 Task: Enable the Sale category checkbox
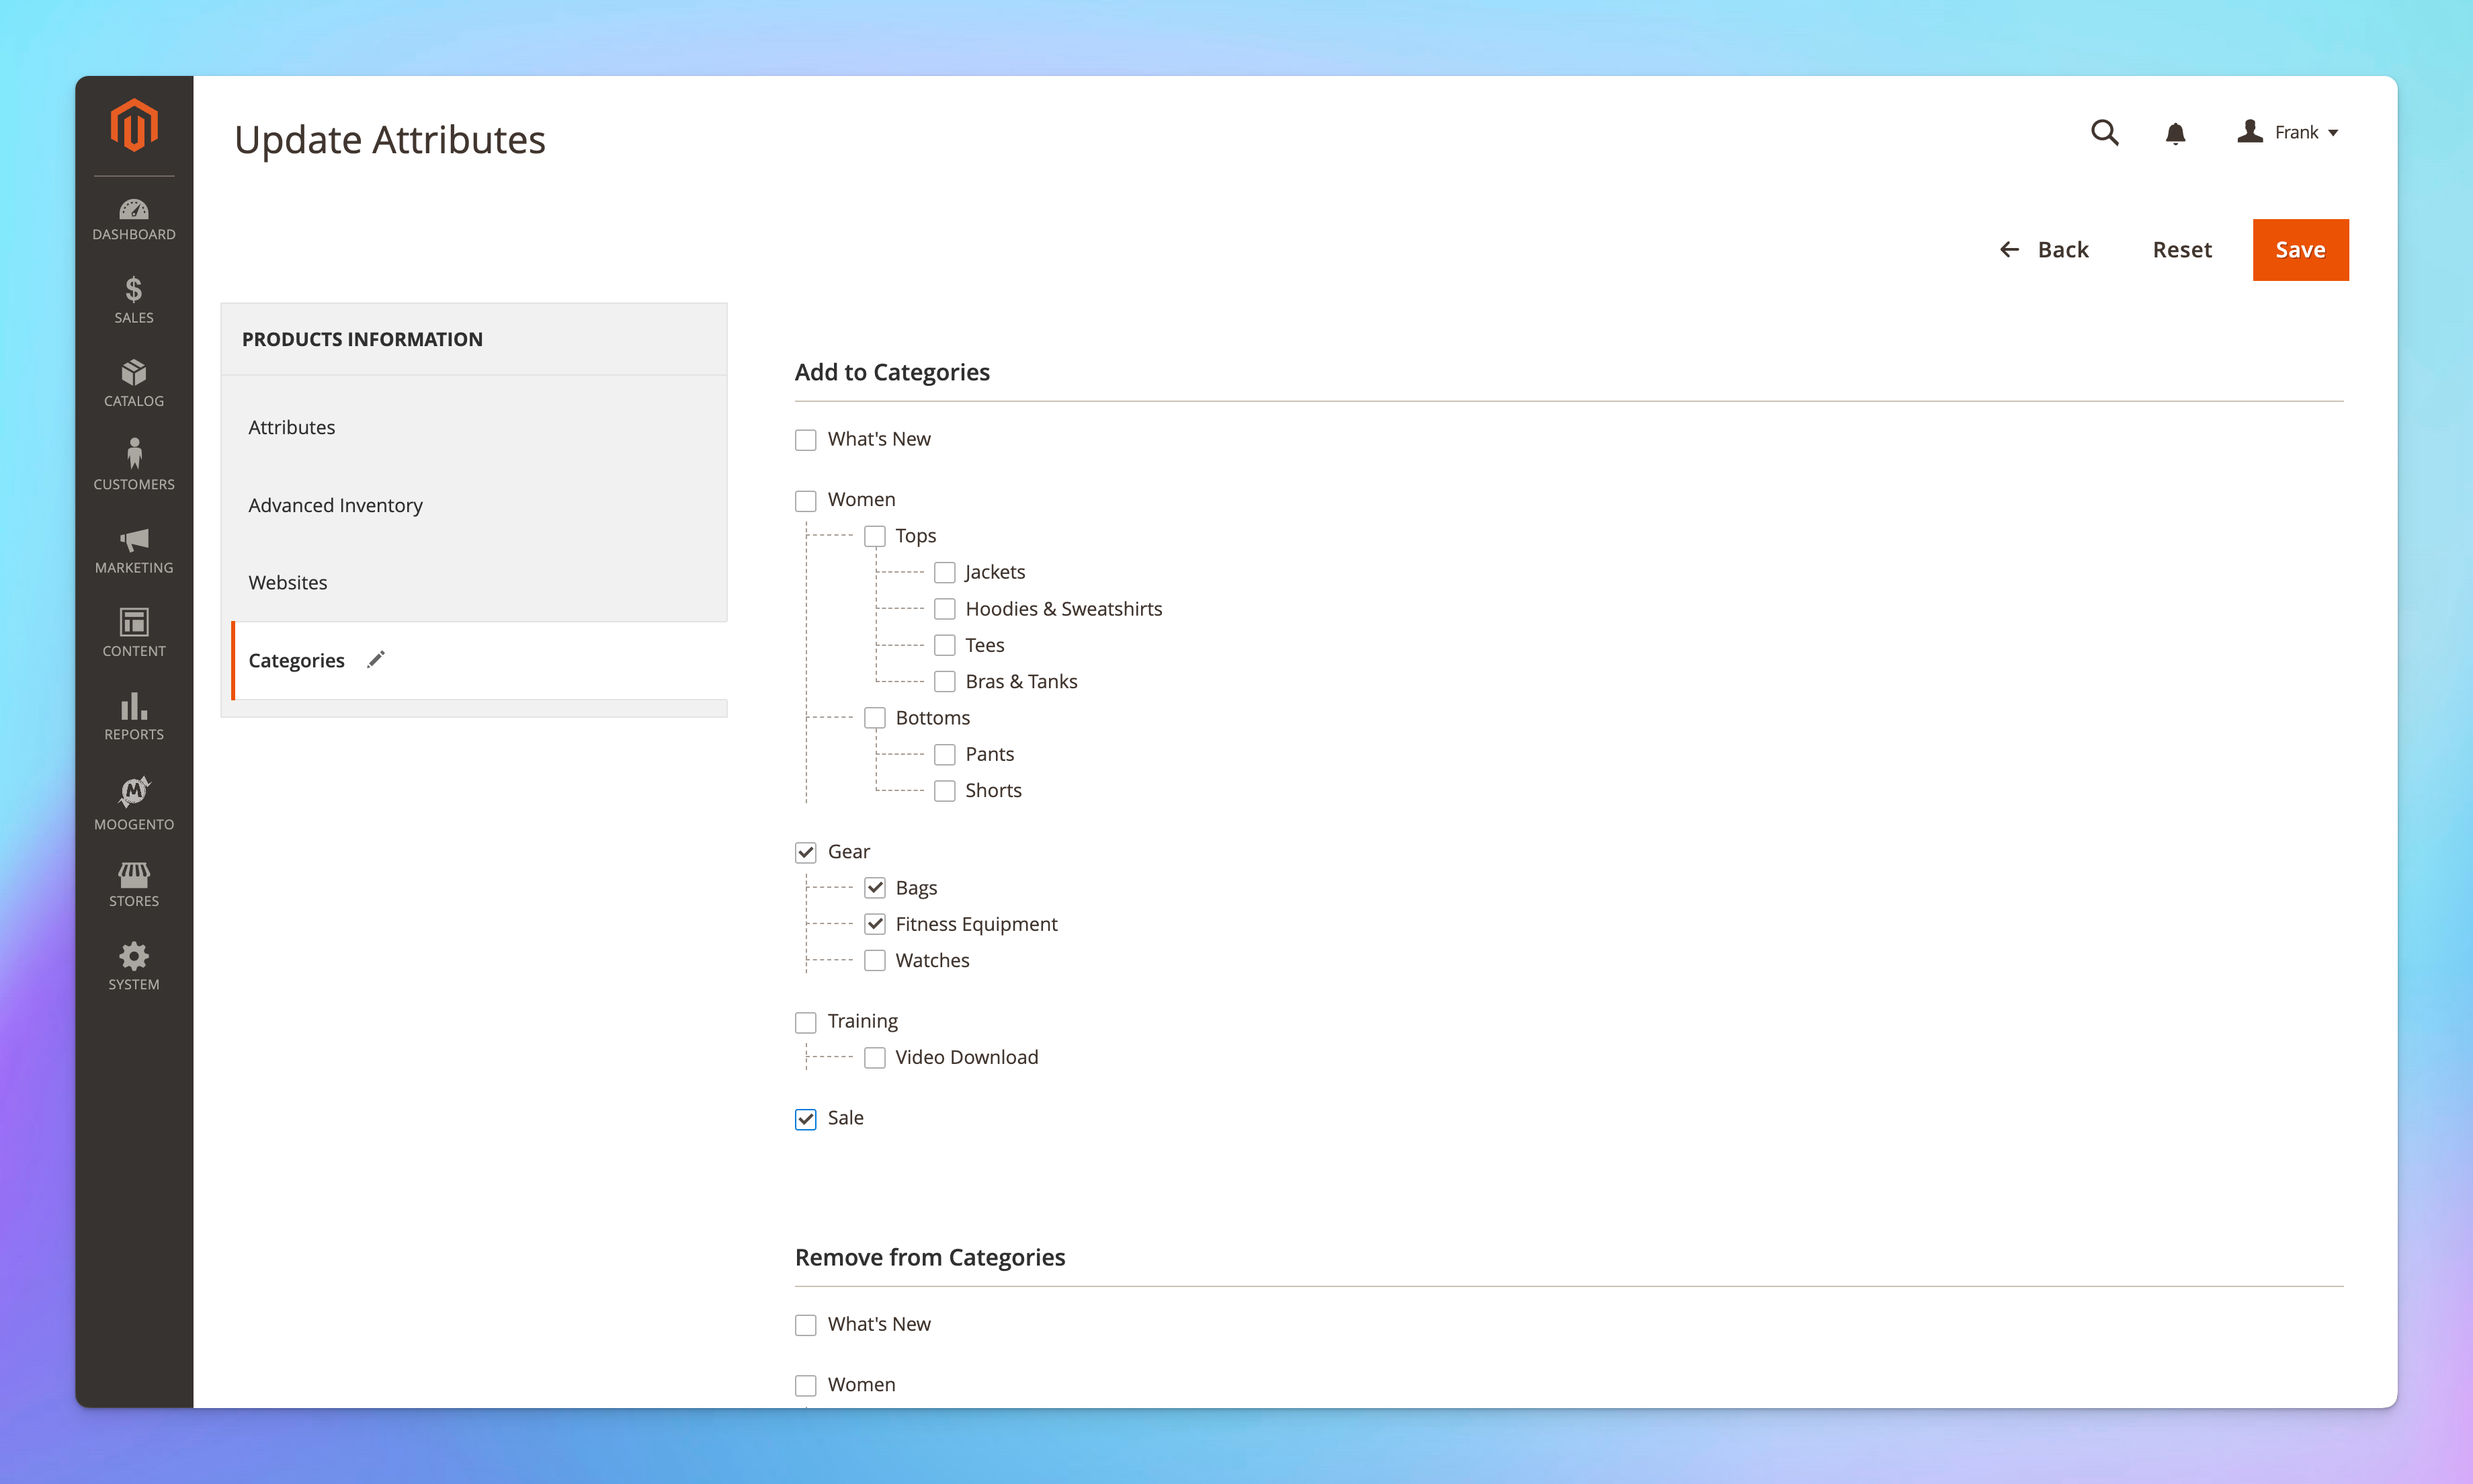(x=806, y=1116)
